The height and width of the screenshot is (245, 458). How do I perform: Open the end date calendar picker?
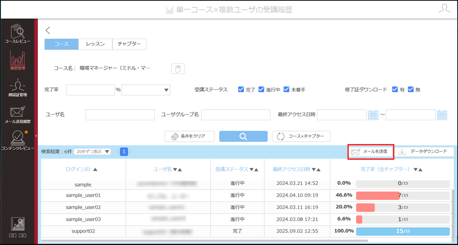(x=442, y=115)
